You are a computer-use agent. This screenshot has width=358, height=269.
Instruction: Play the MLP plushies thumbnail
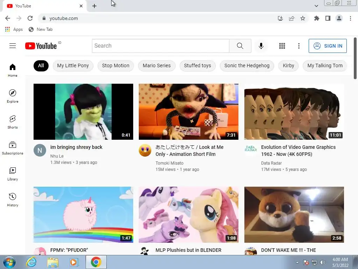click(188, 215)
